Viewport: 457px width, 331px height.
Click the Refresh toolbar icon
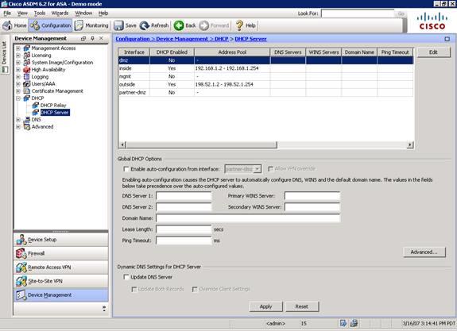tap(145, 25)
